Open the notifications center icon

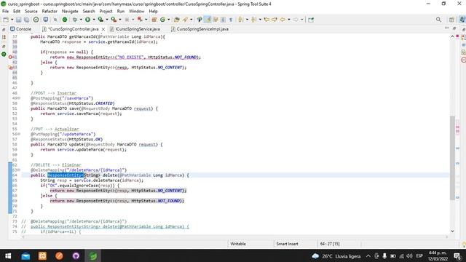coord(457,255)
